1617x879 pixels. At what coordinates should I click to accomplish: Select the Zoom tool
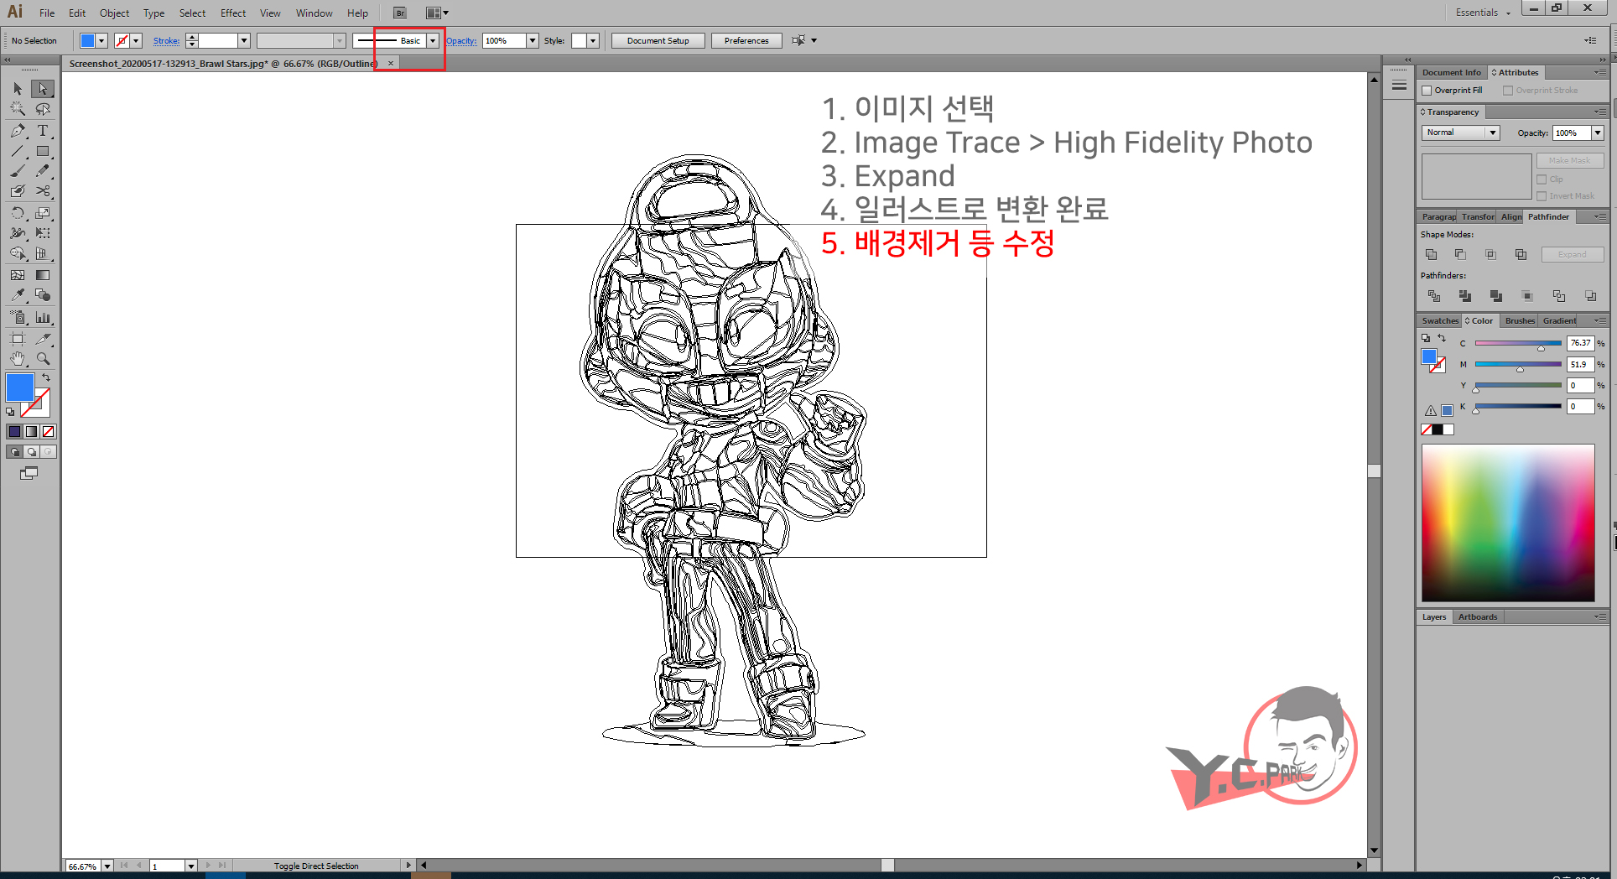coord(43,359)
